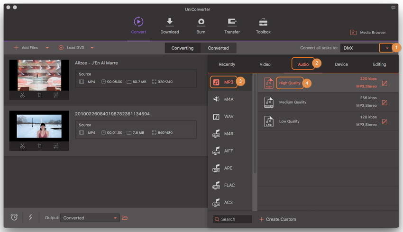The image size is (403, 232).
Task: Trim Alizee video with scissors icon
Action: tap(22, 95)
